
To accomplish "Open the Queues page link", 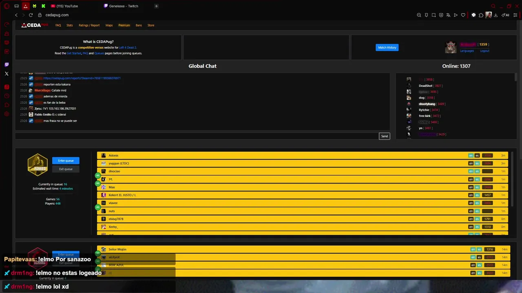I will pyautogui.click(x=99, y=53).
